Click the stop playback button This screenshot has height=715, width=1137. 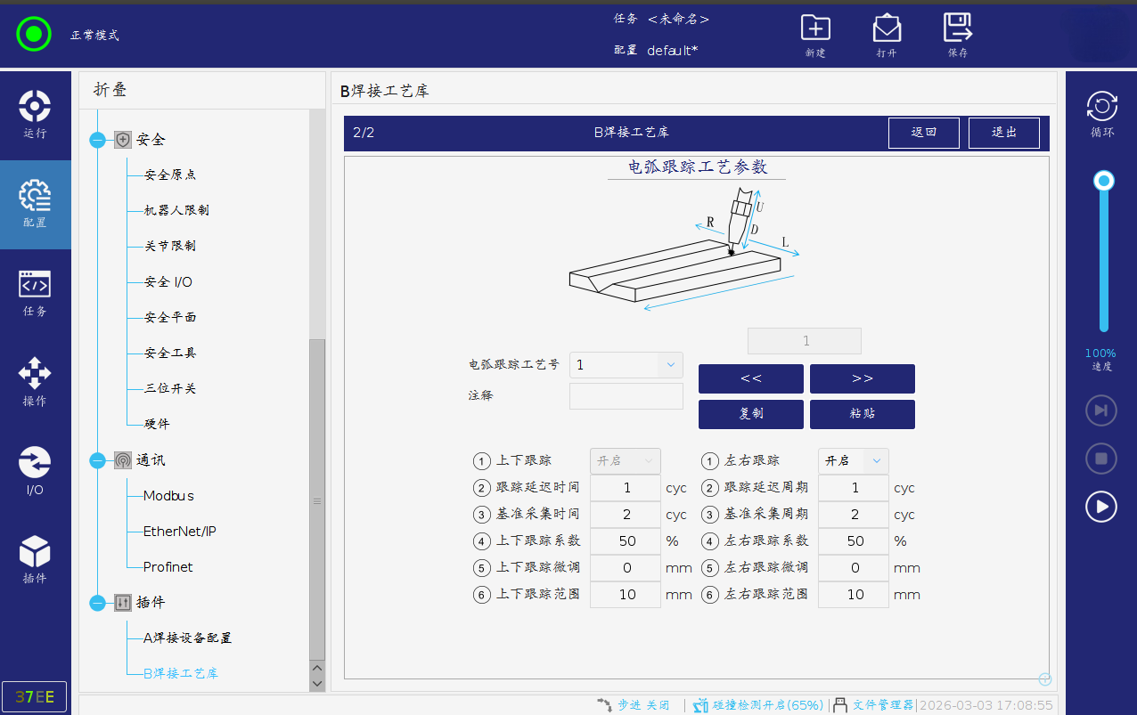(1101, 459)
